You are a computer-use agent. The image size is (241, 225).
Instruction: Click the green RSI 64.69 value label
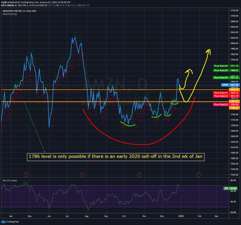[x=230, y=188]
